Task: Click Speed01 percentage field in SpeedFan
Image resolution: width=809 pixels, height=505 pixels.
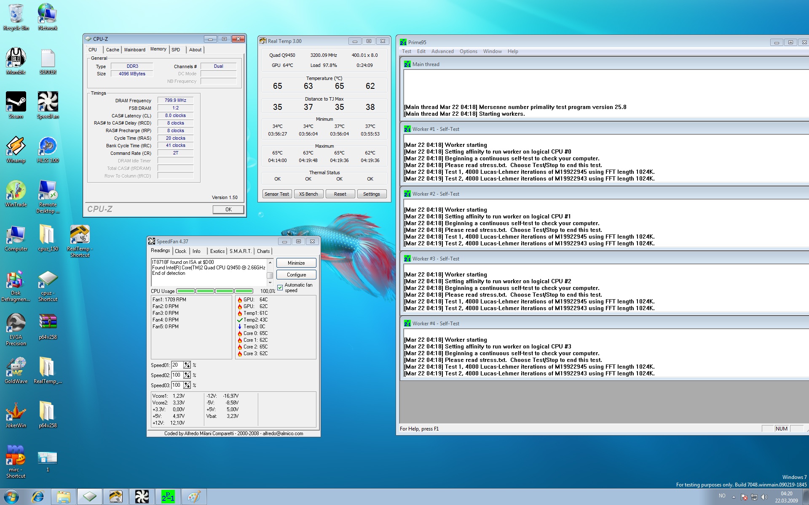Action: [x=177, y=365]
